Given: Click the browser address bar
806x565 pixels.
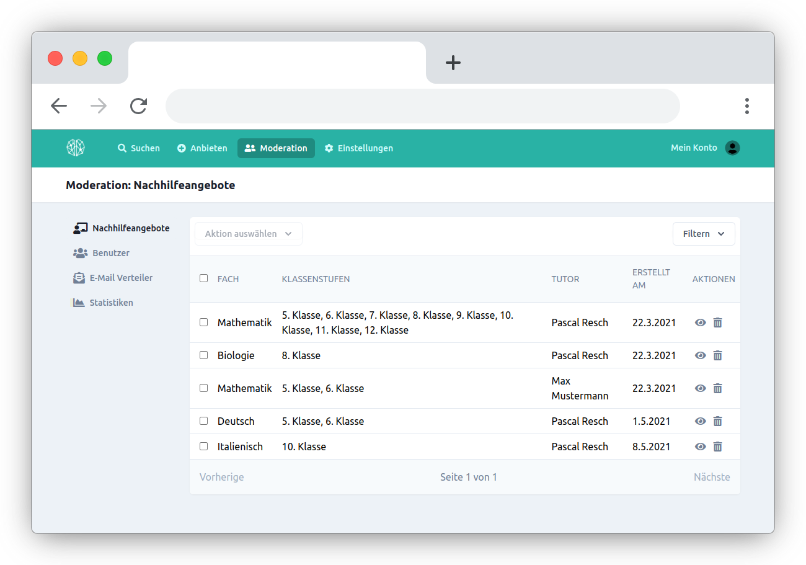Looking at the screenshot, I should (422, 106).
